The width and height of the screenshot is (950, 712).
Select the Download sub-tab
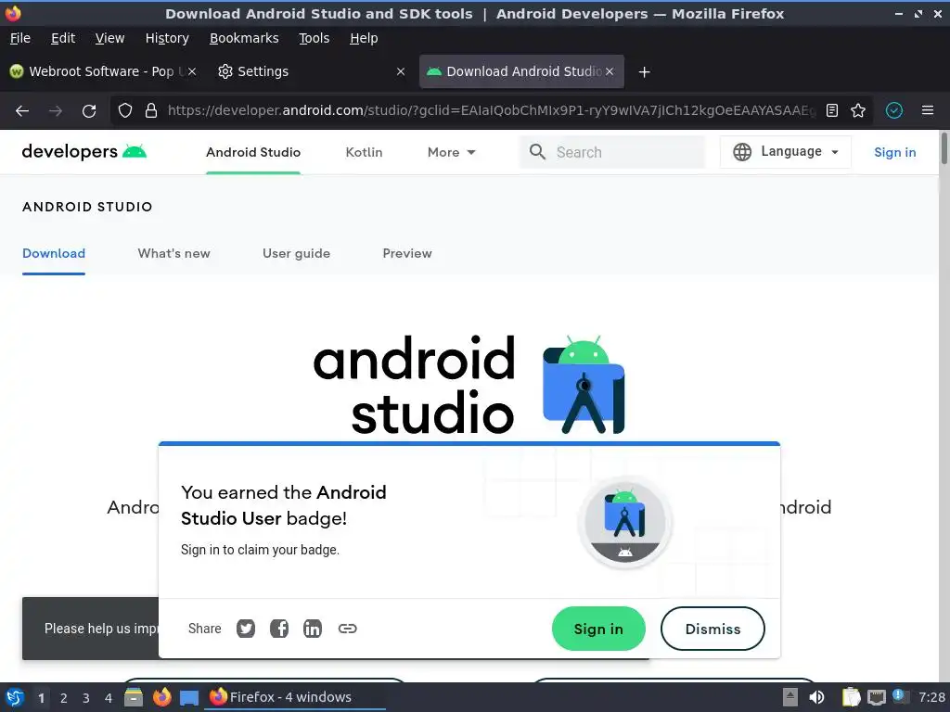pos(54,254)
